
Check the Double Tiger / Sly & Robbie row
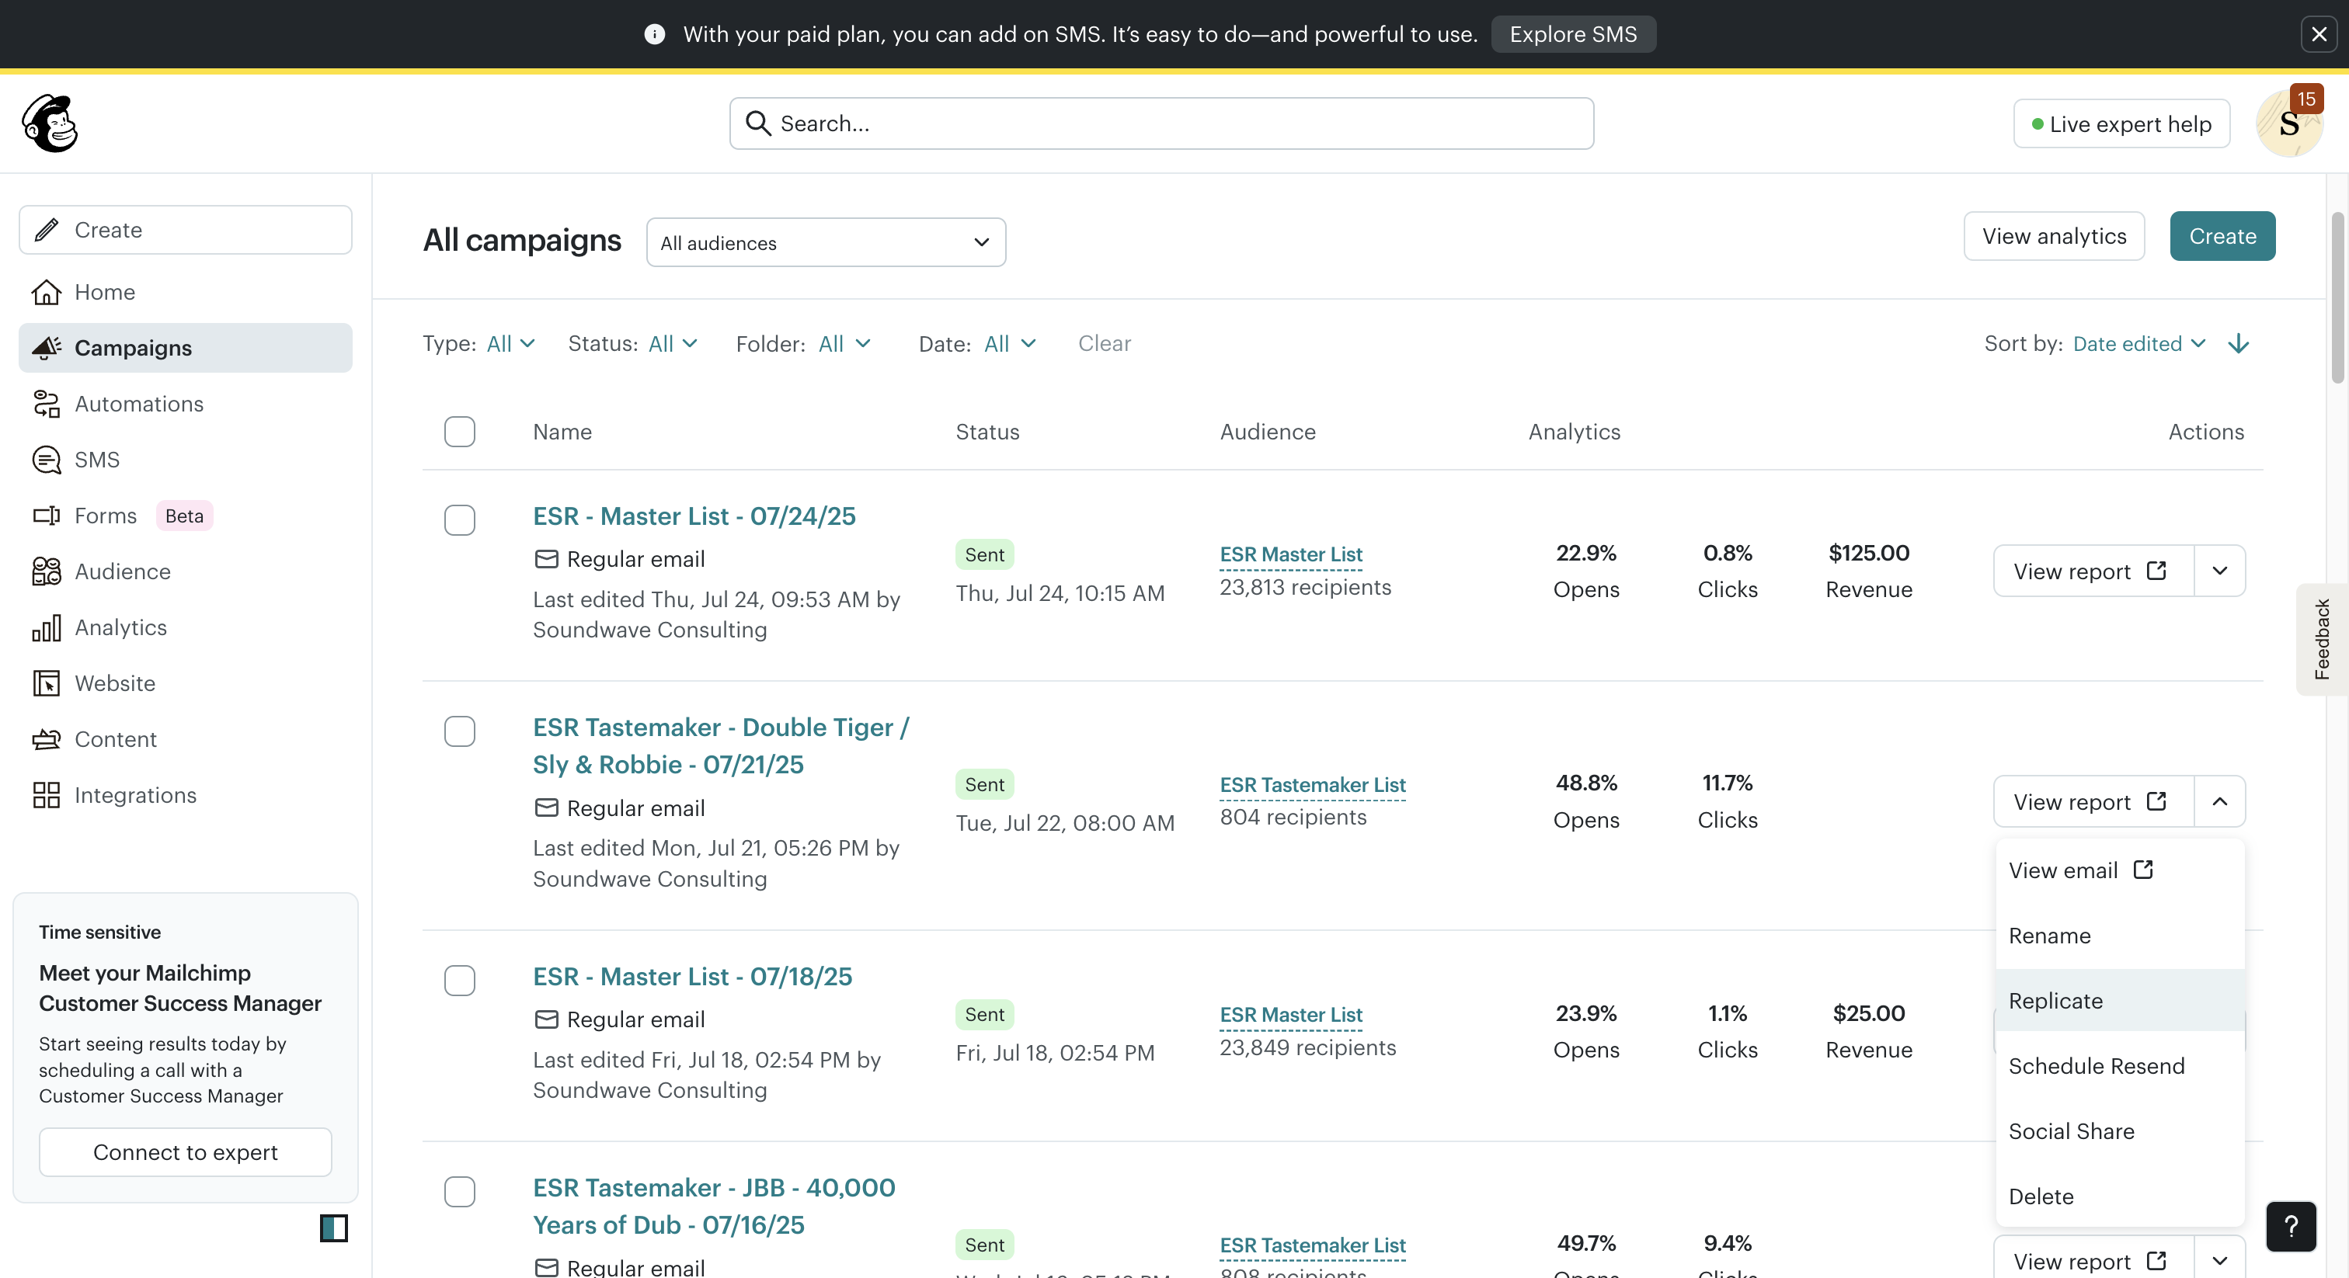[x=460, y=731]
